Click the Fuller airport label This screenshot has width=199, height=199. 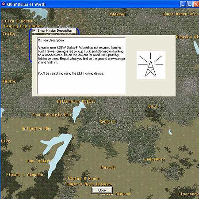(x=9, y=81)
